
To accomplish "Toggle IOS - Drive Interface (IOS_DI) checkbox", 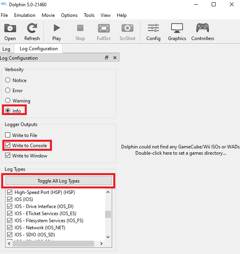I will click(10, 206).
